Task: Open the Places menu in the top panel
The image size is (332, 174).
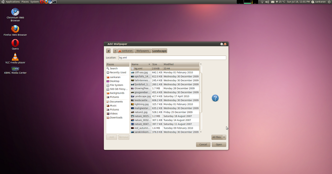Action: [25, 2]
